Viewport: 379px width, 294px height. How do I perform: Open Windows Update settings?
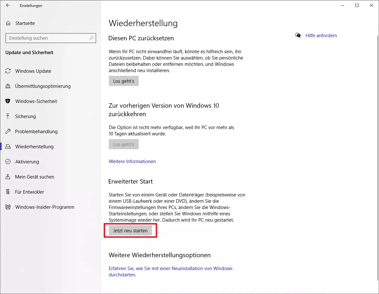coord(33,71)
